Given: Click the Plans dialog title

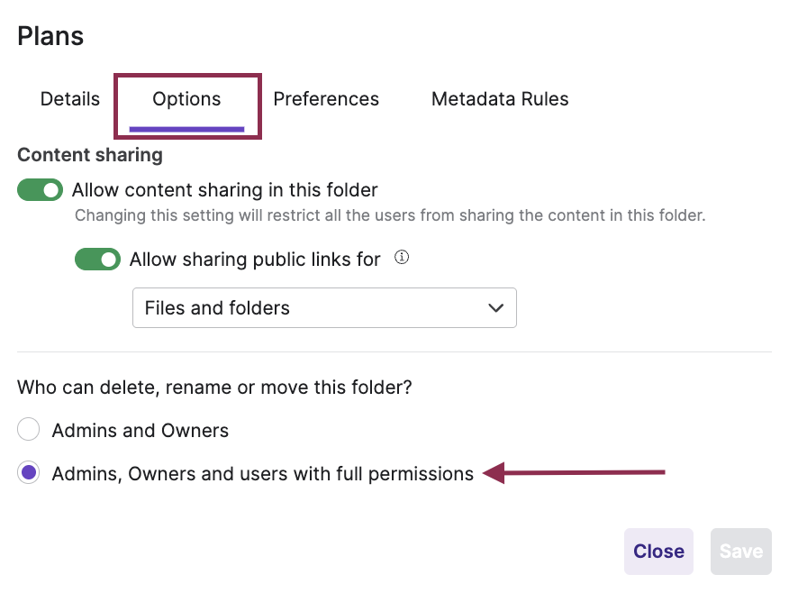Looking at the screenshot, I should coord(50,35).
